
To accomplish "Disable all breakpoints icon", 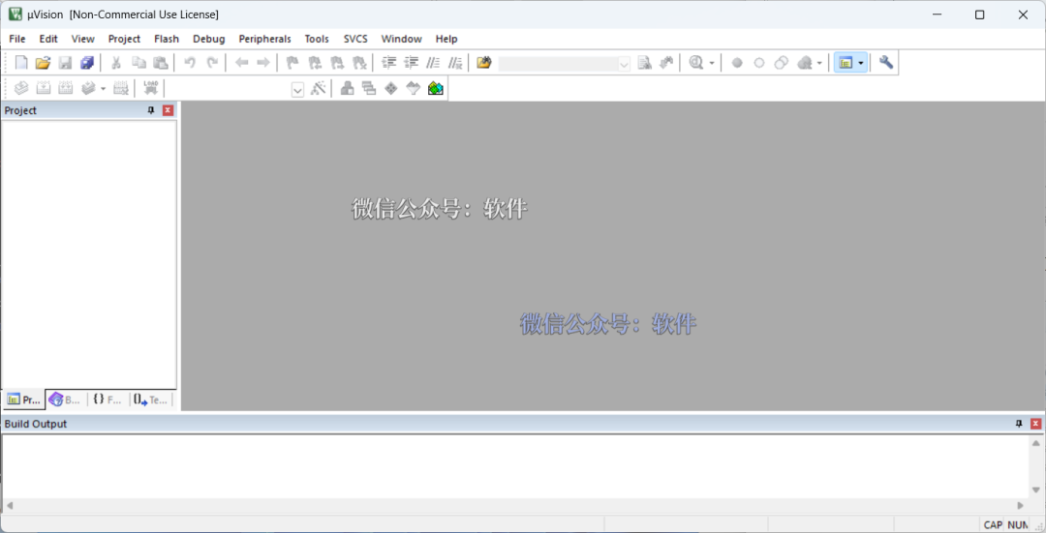I will click(782, 63).
